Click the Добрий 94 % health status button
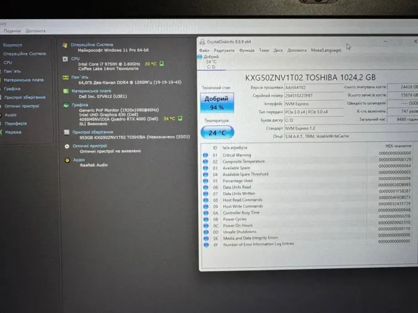 click(x=215, y=103)
